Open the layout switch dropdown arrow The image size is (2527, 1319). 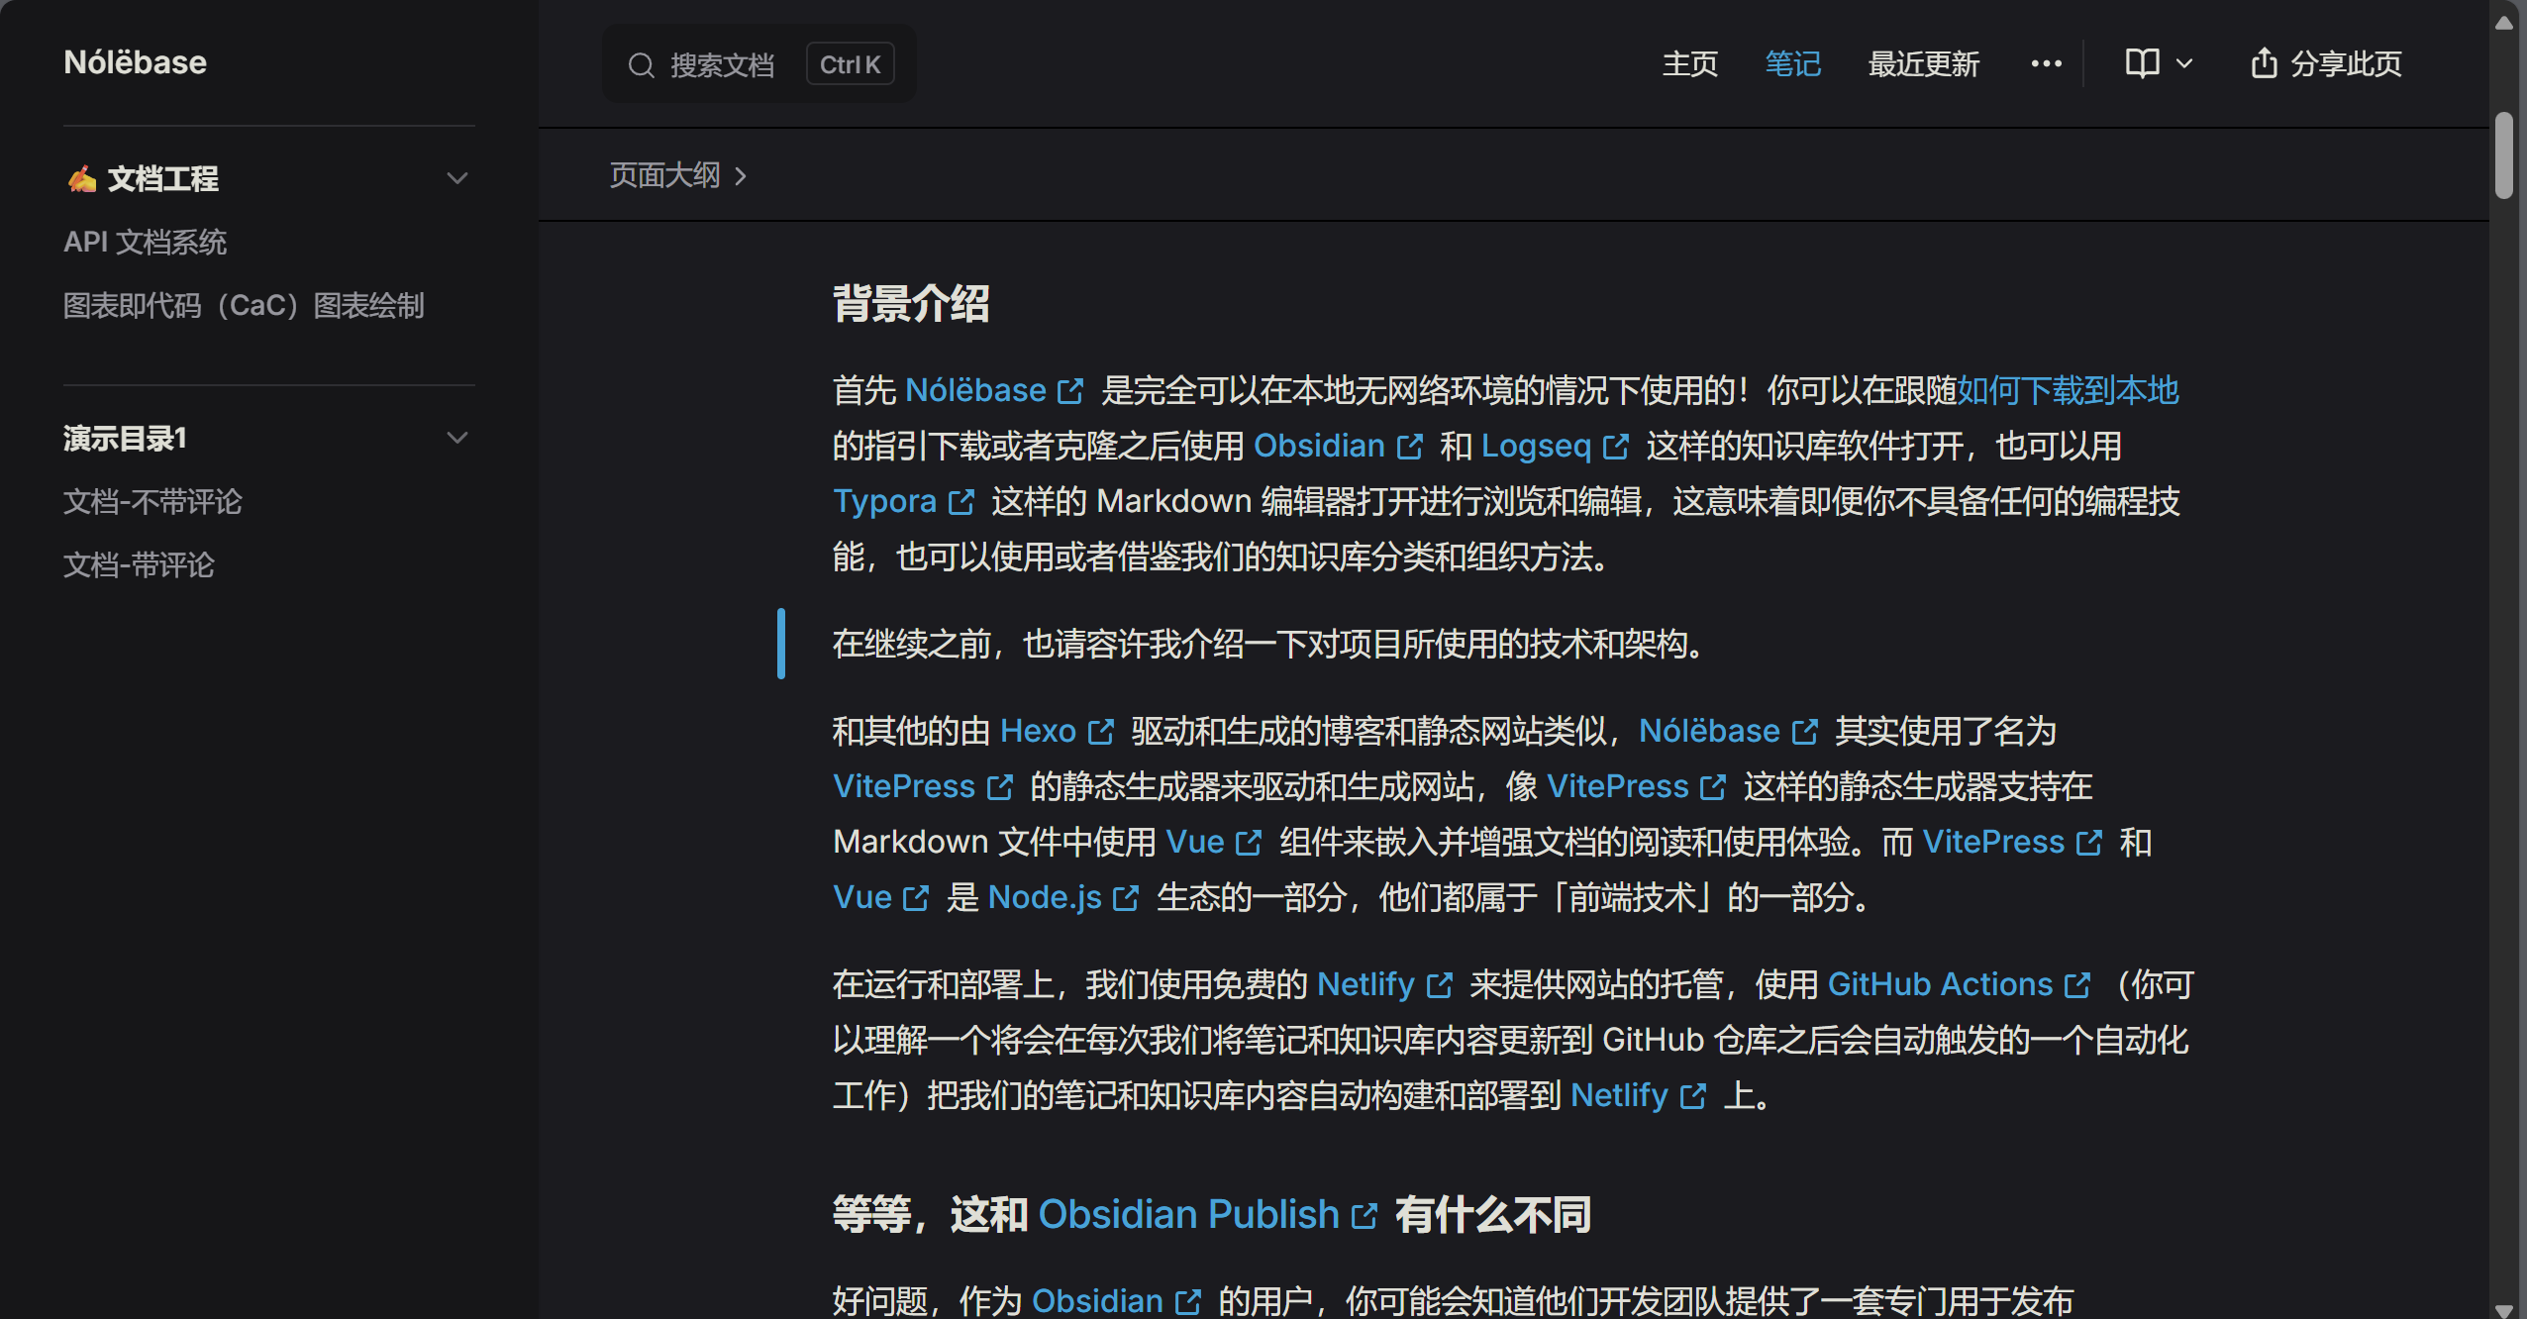(x=2183, y=64)
